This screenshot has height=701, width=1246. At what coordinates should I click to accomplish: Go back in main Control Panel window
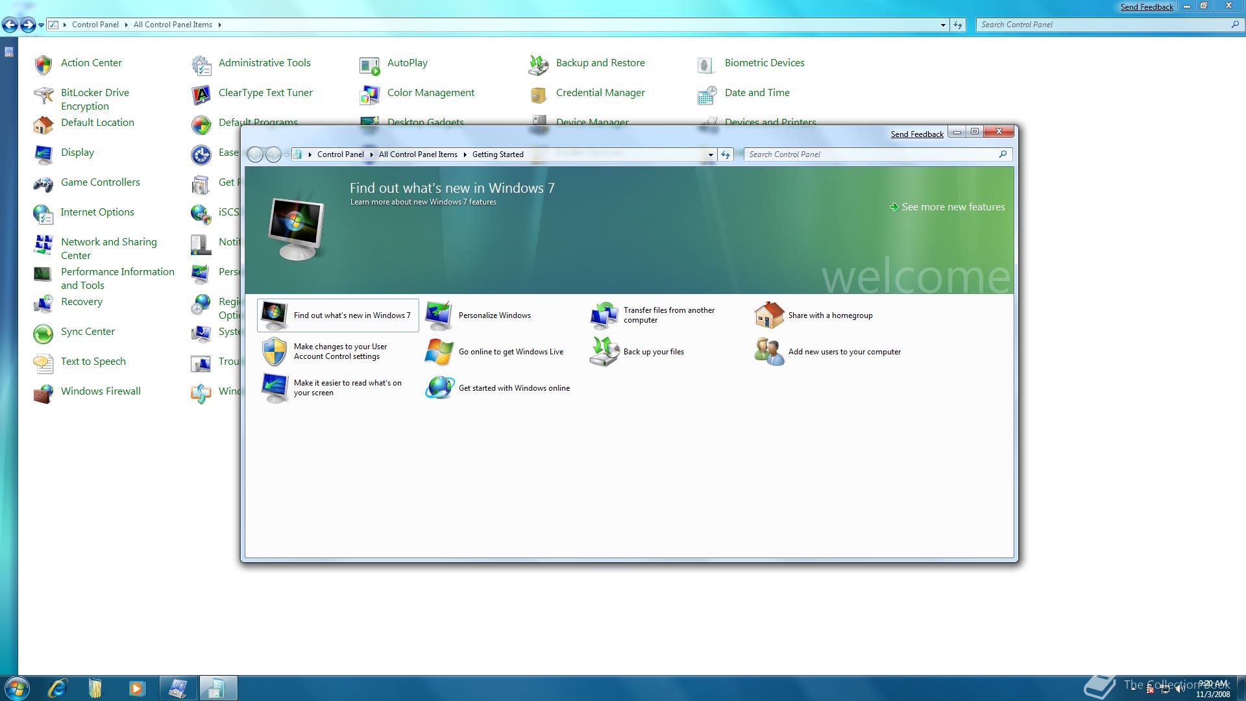10,25
